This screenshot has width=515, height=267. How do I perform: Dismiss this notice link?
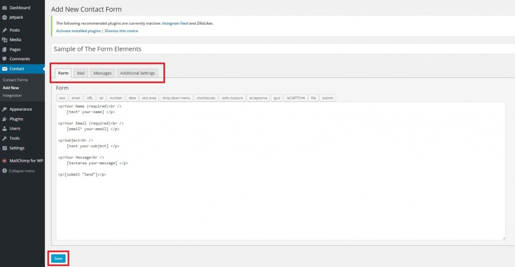pyautogui.click(x=121, y=31)
